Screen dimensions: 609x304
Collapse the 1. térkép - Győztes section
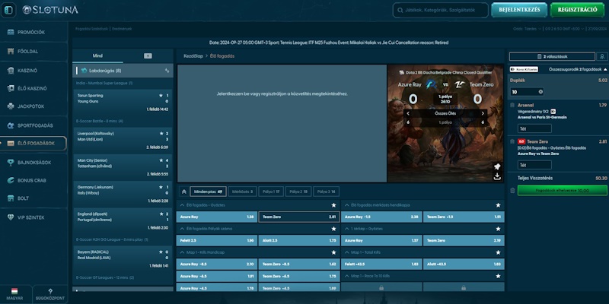click(347, 229)
